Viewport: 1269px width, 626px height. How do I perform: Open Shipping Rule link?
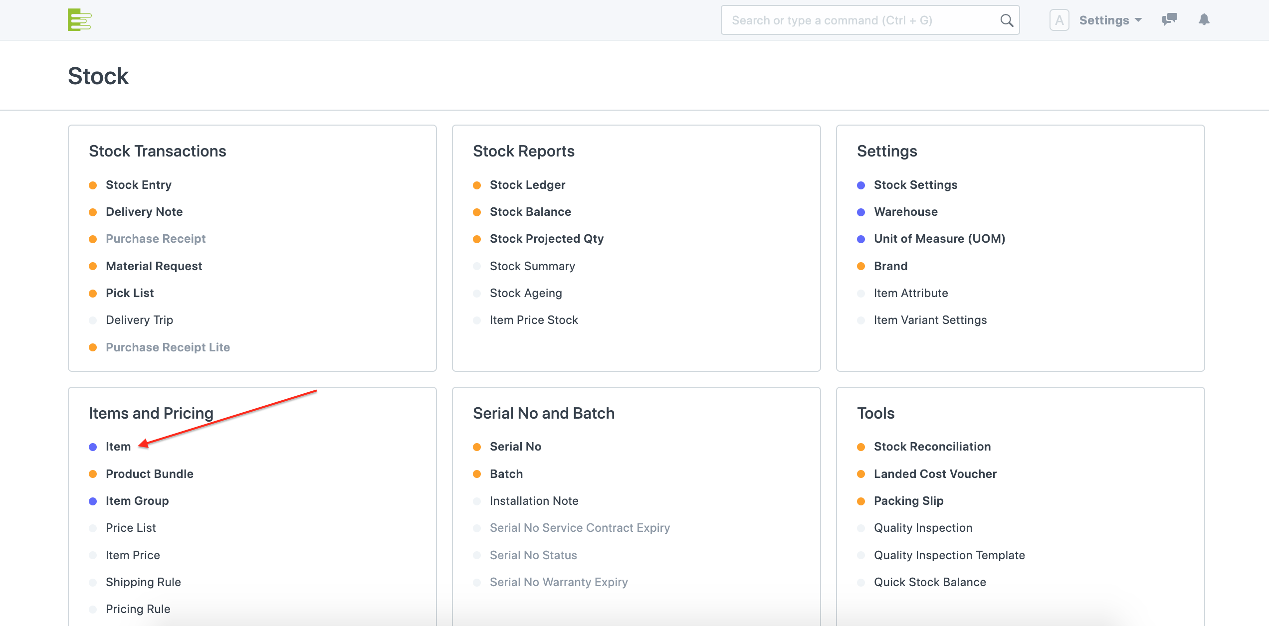click(x=143, y=582)
